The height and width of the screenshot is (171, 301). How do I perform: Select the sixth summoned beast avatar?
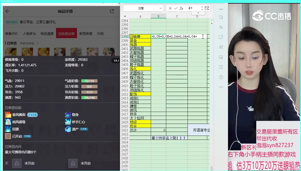[92, 52]
